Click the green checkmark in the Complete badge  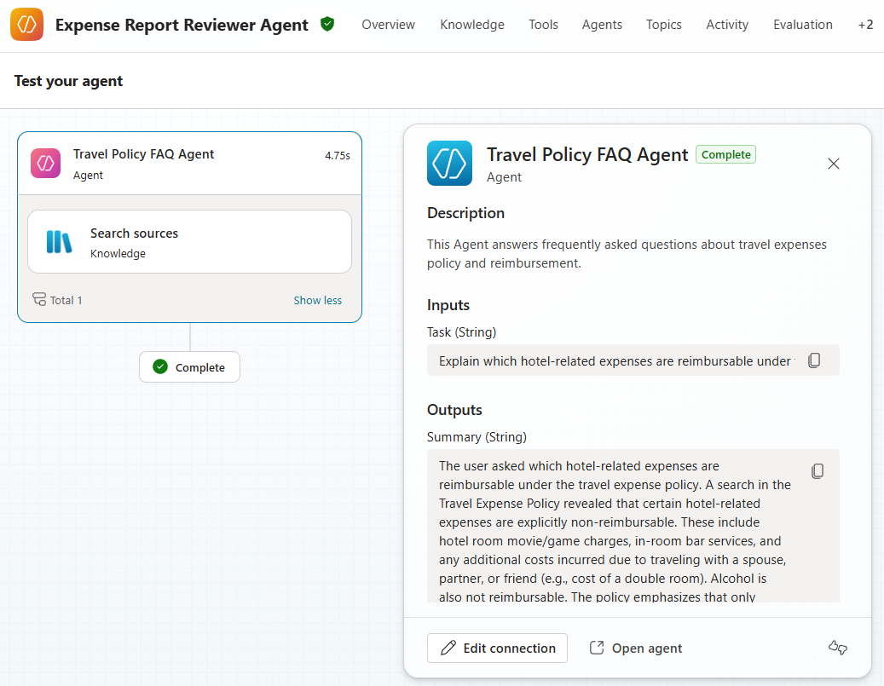pyautogui.click(x=159, y=366)
